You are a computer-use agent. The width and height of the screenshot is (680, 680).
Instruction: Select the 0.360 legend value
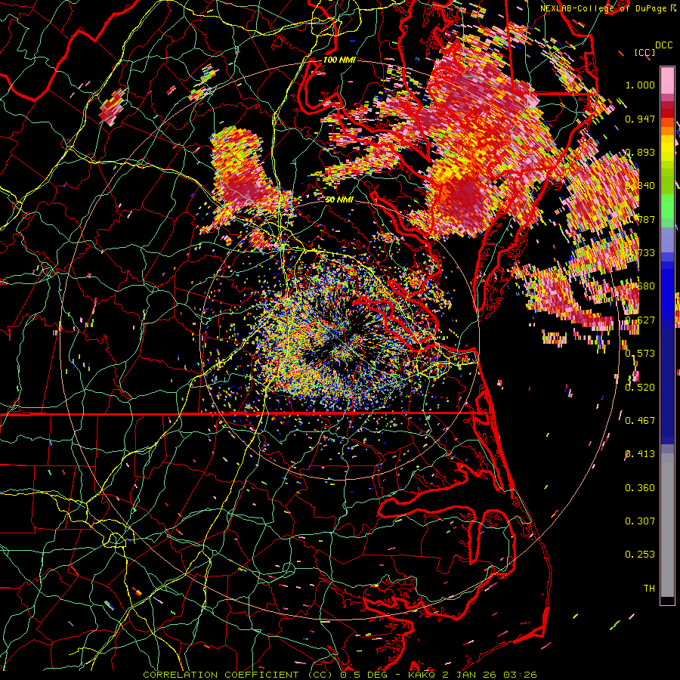[640, 487]
